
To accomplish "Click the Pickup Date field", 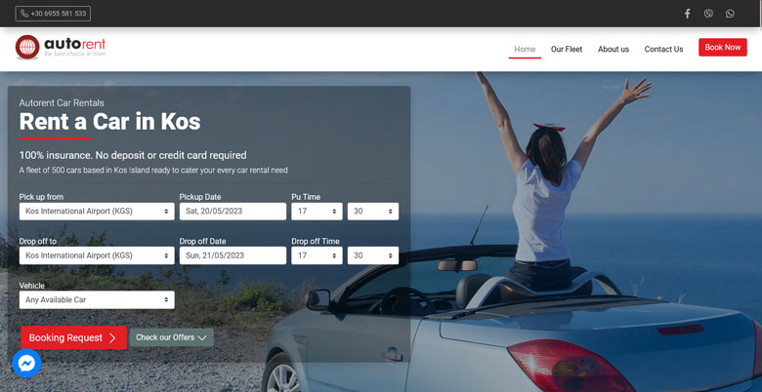I will 233,212.
